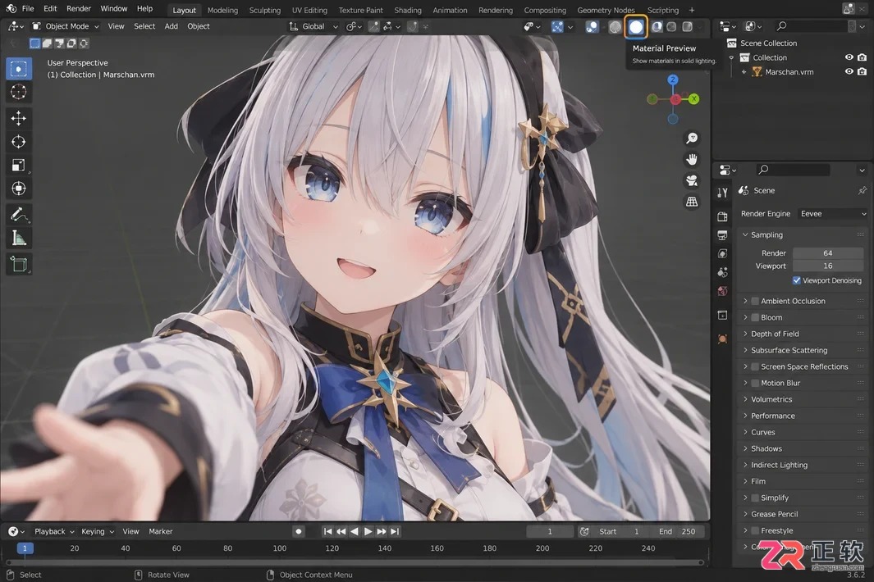Open the File menu
Image resolution: width=874 pixels, height=582 pixels.
[28, 9]
